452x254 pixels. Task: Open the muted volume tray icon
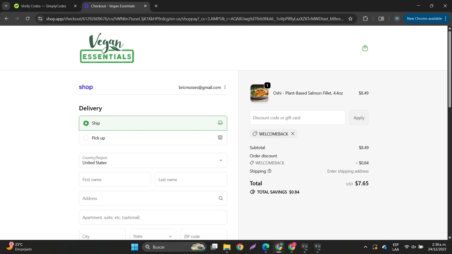[x=414, y=247]
